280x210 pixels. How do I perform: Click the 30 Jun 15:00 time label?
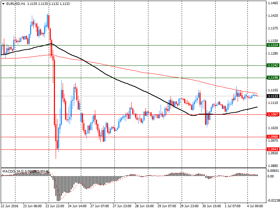tap(212, 206)
